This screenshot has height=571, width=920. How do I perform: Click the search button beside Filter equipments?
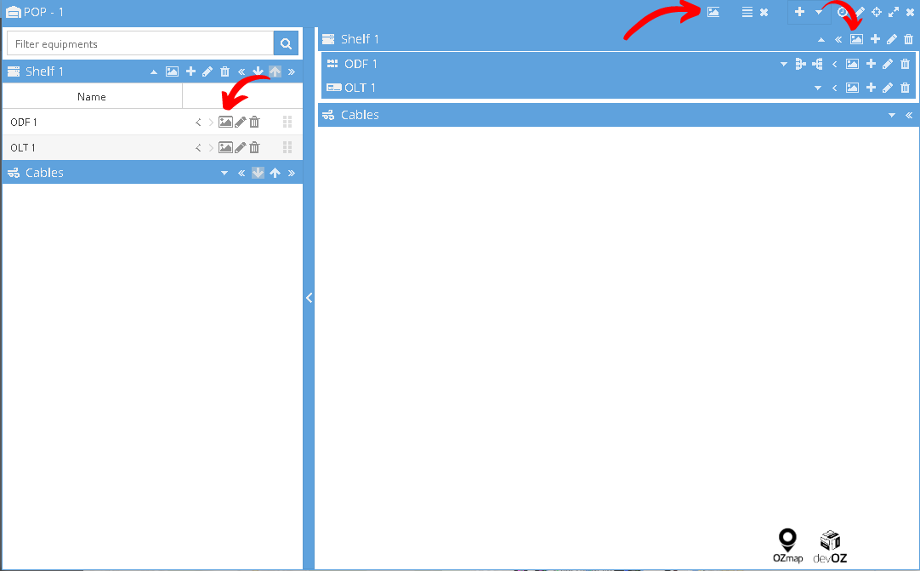tap(286, 43)
